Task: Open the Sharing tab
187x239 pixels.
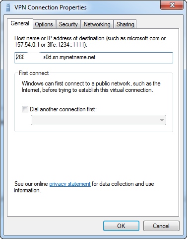Action: (x=125, y=24)
